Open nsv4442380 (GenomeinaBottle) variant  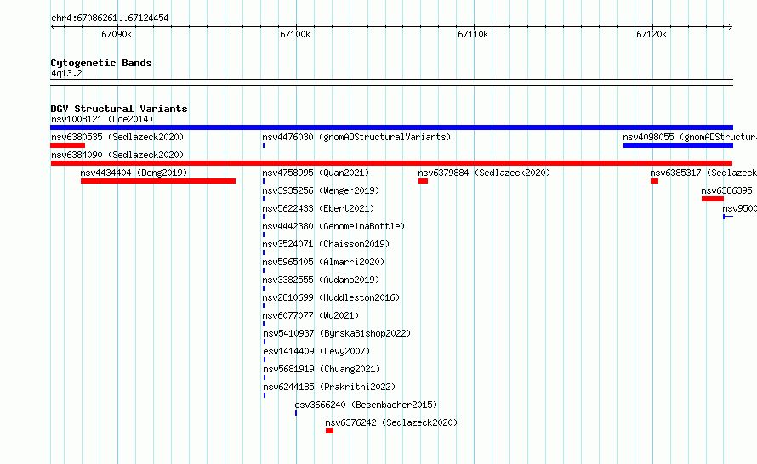coord(333,226)
